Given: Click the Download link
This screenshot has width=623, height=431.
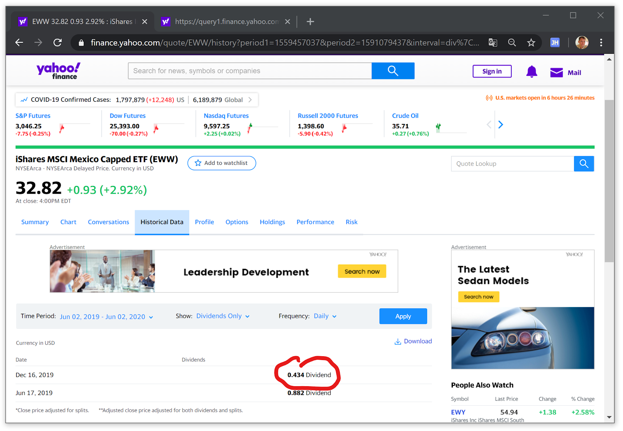Looking at the screenshot, I should pyautogui.click(x=413, y=341).
